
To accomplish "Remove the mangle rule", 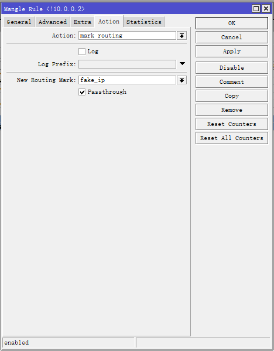I will pyautogui.click(x=232, y=110).
